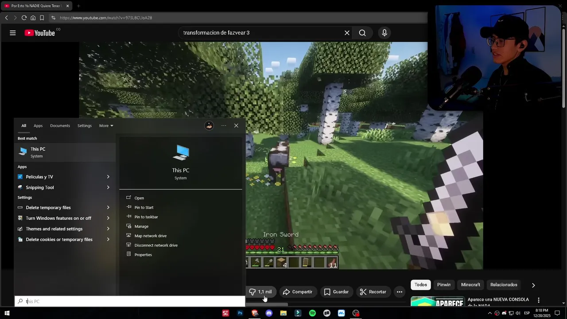
Task: Expand options for Películas y TV
Action: 108,177
